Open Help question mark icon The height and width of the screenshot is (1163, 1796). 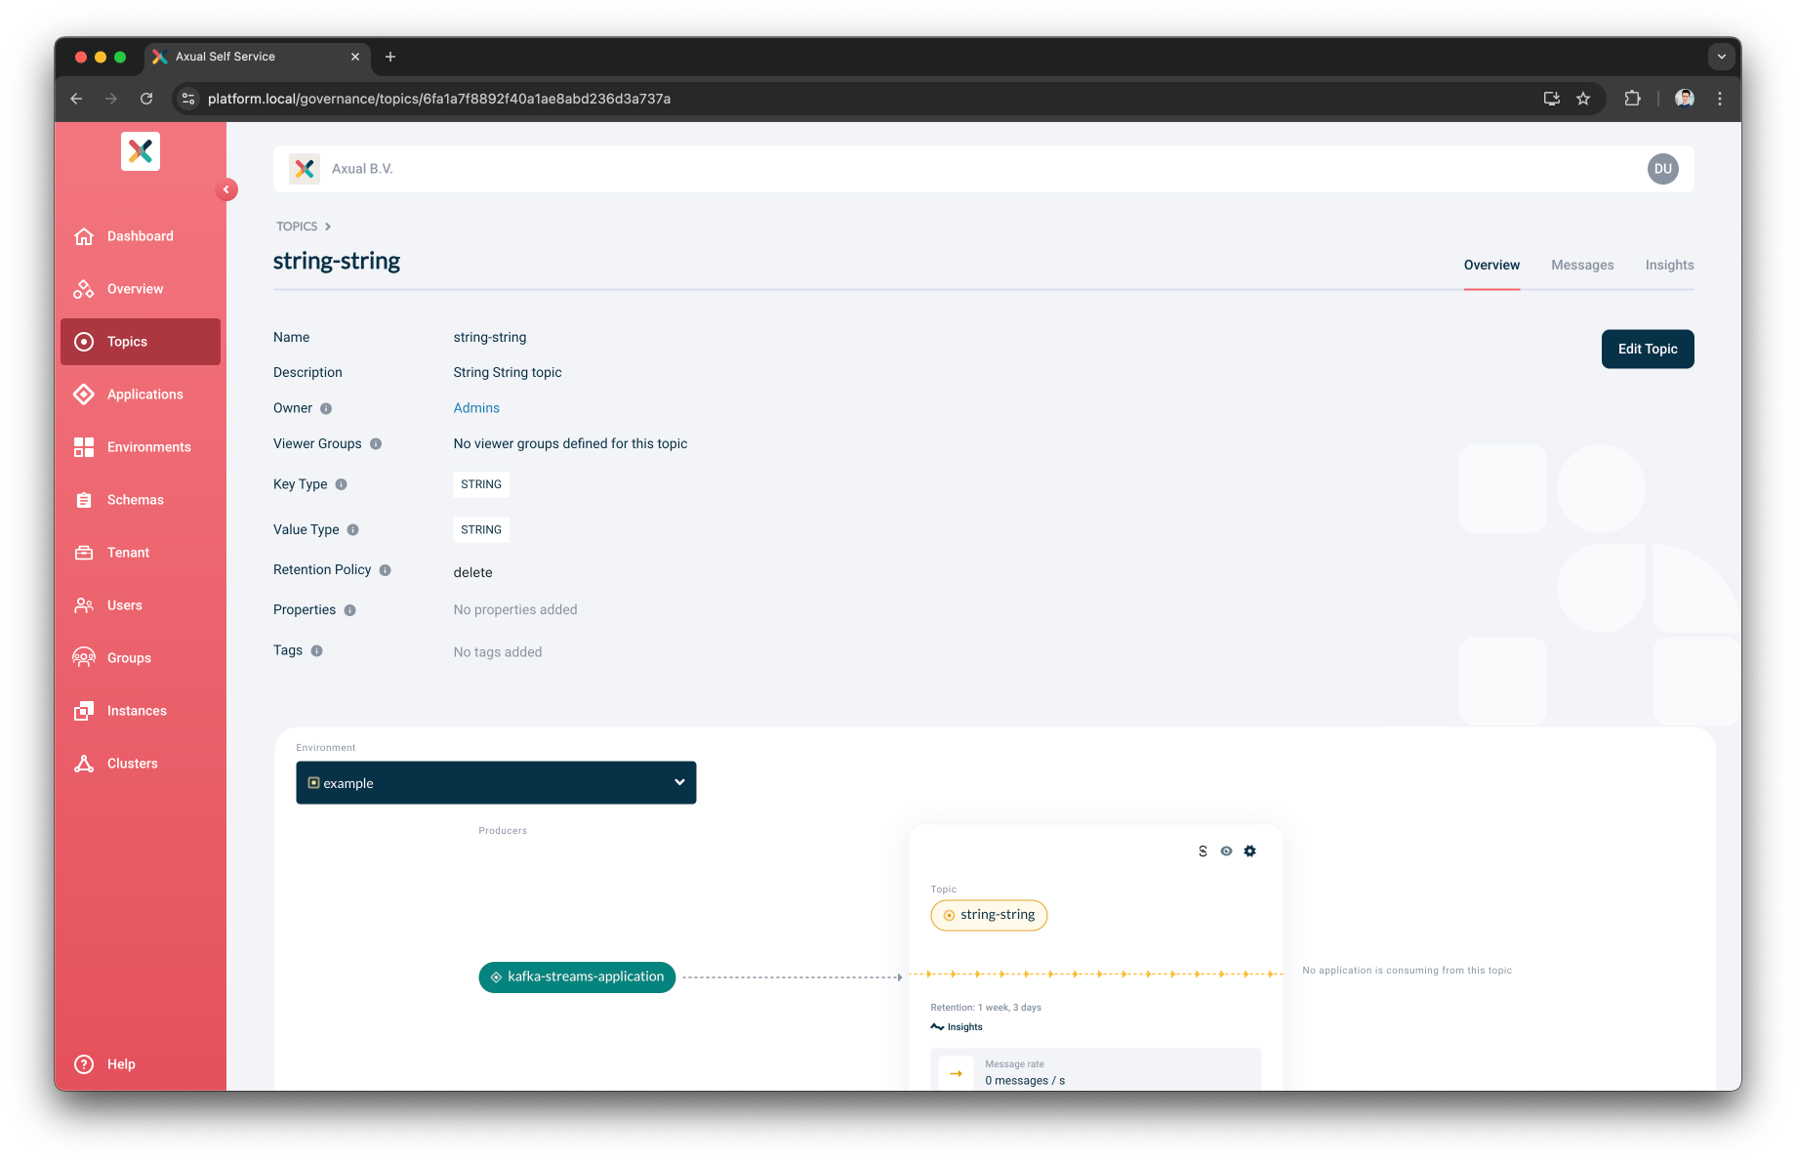tap(84, 1064)
